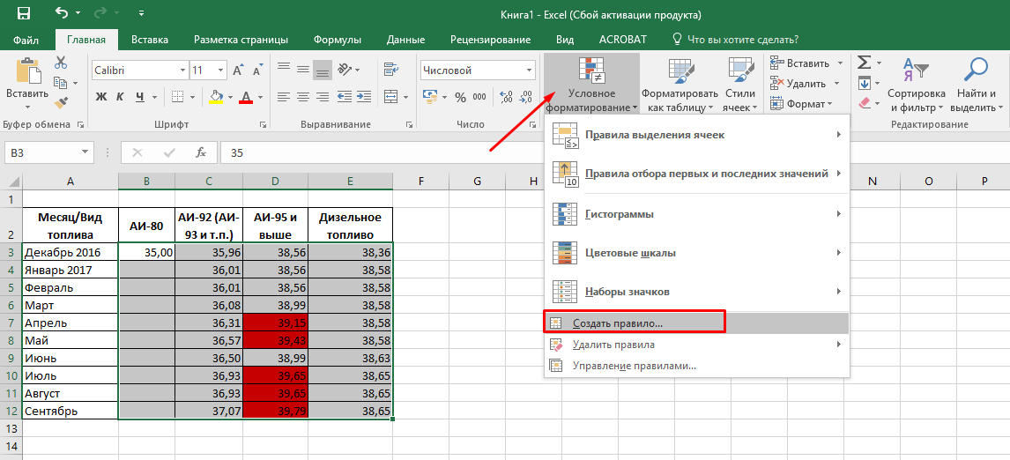Select middle vertical align icon
Viewport: 1010px width, 460px height.
[303, 70]
